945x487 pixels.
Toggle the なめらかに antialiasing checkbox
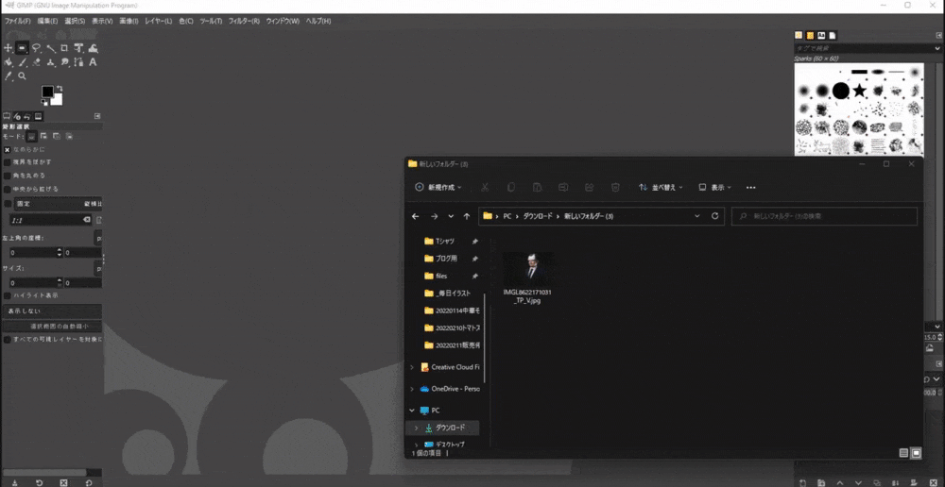pyautogui.click(x=8, y=149)
